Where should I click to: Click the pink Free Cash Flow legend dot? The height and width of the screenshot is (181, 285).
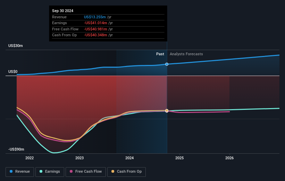[71, 171]
